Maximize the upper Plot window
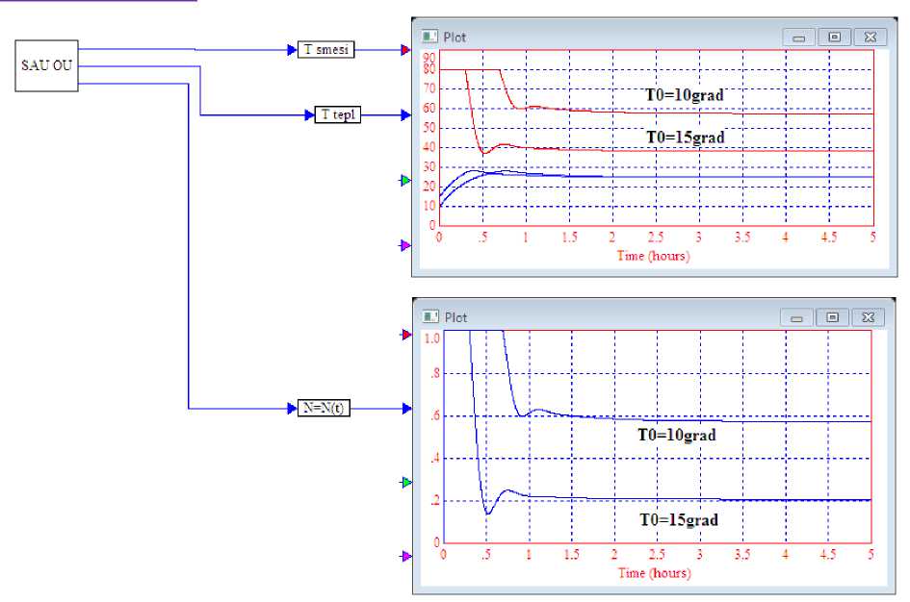 tap(834, 38)
